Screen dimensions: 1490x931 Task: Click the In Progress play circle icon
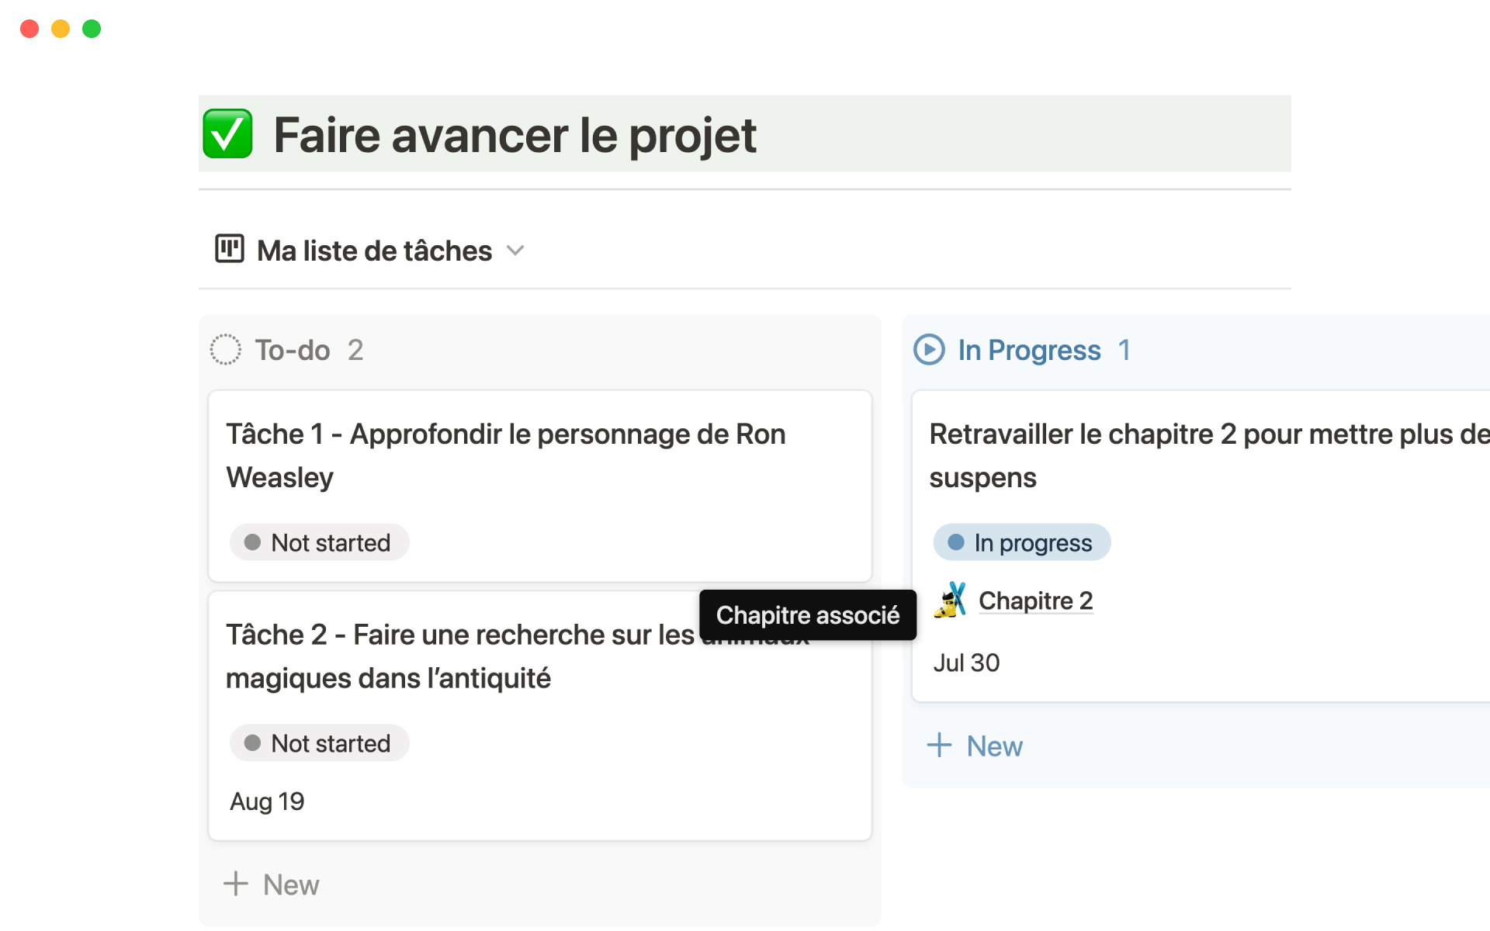pos(929,350)
